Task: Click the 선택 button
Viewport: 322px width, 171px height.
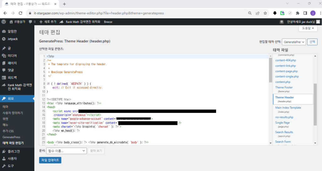Action: (x=312, y=42)
